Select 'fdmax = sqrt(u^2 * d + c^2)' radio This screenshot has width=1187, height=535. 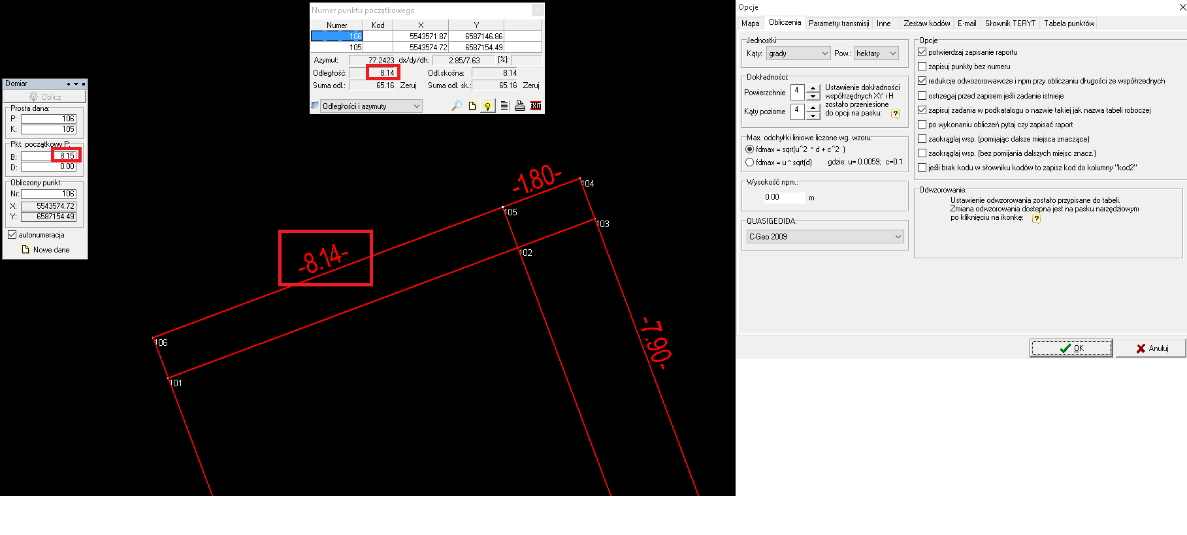tap(750, 149)
